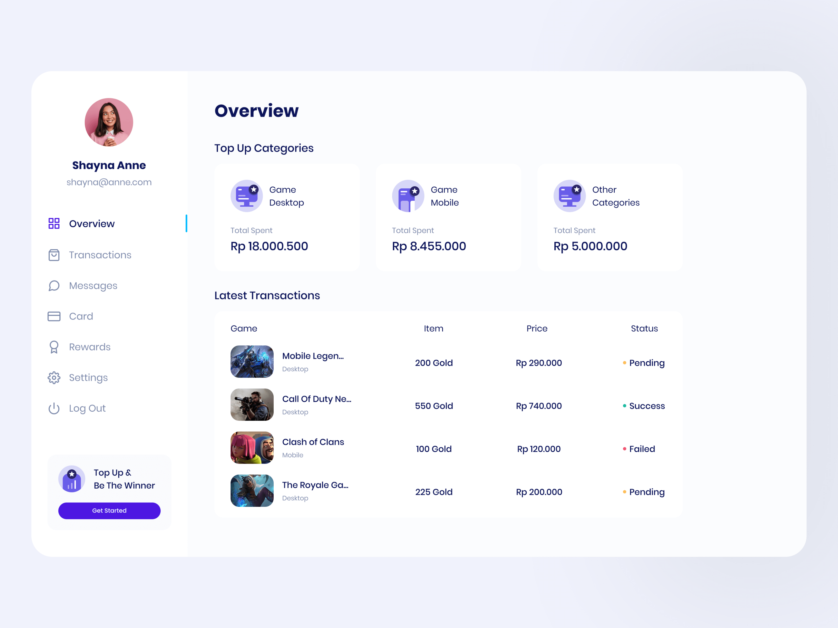Click the Shayna Anne profile name
The height and width of the screenshot is (628, 838).
pyautogui.click(x=109, y=165)
